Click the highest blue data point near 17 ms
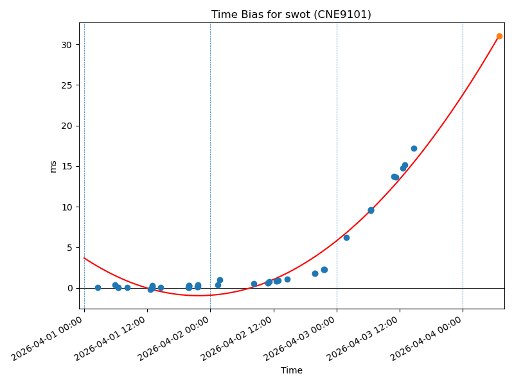The height and width of the screenshot is (385, 514). click(414, 148)
